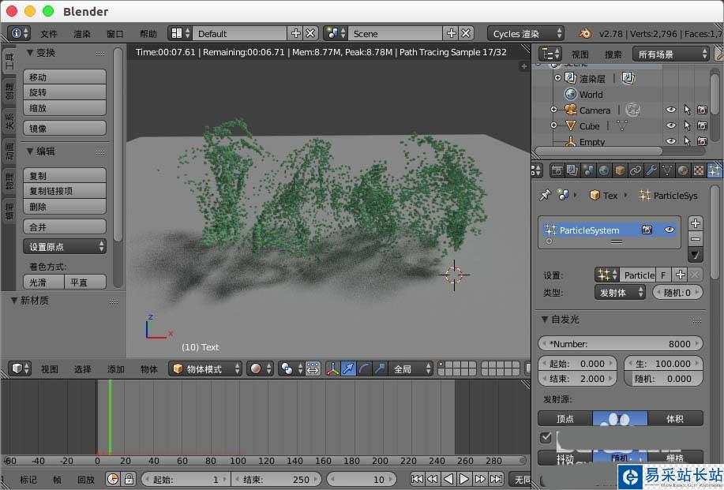
Task: Remove the selected particle system slot
Action: click(x=695, y=239)
